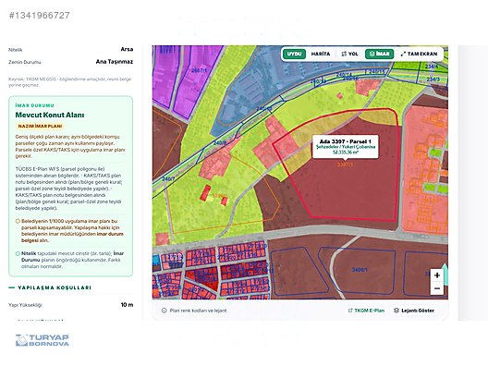This screenshot has width=488, height=366.
Task: Click the Lejantı Göster button
Action: (414, 311)
